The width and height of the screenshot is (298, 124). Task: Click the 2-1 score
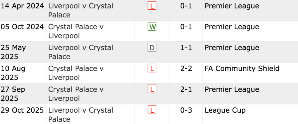pos(186,89)
